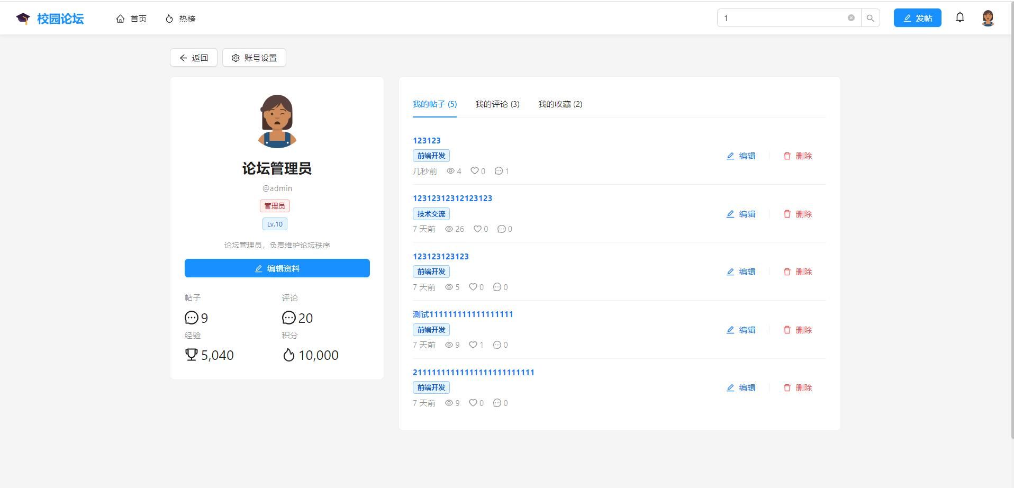Click the comment bubble icon under 帖子
The width and height of the screenshot is (1014, 488).
[191, 318]
